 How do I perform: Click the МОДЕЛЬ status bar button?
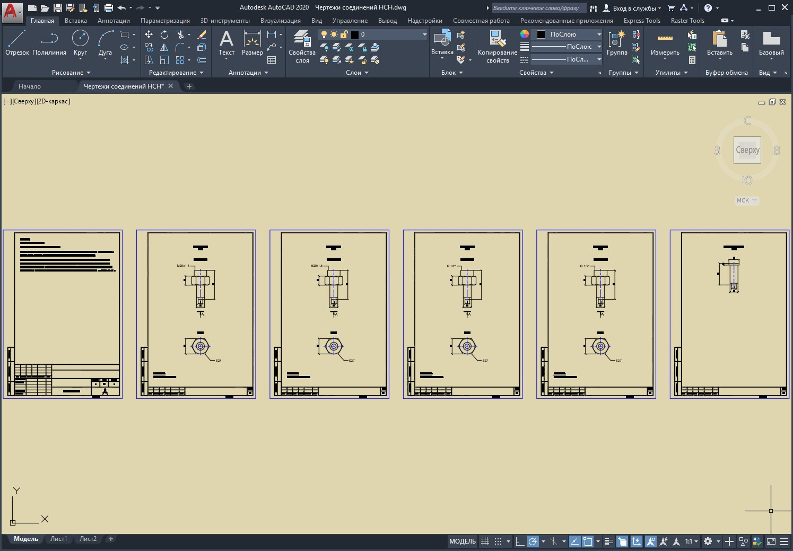pos(462,541)
